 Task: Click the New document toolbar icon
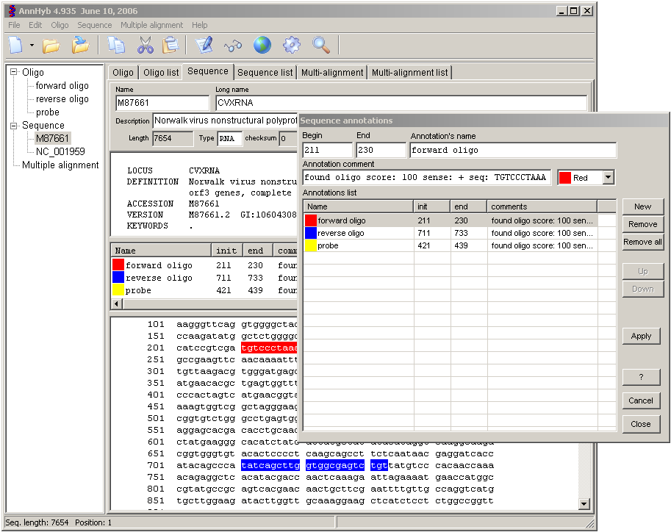click(x=17, y=46)
